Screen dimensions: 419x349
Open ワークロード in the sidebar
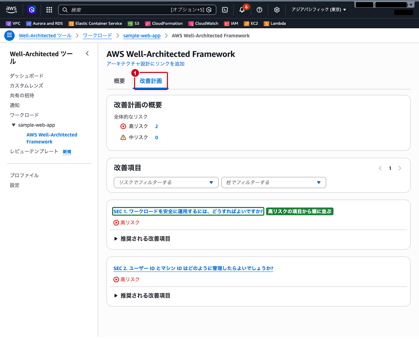(x=24, y=115)
